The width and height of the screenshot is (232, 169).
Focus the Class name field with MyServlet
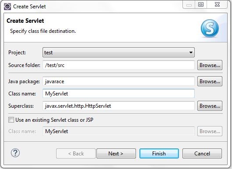118,94
